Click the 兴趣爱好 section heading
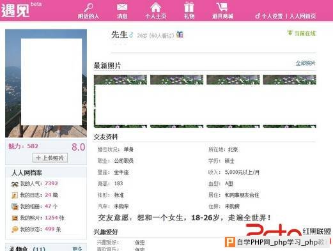 click(x=106, y=232)
